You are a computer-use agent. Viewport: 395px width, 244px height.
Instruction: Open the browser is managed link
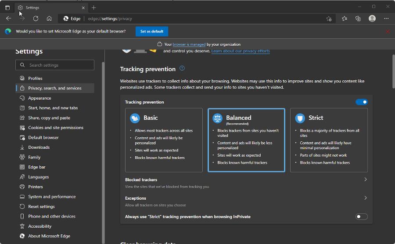click(x=189, y=44)
